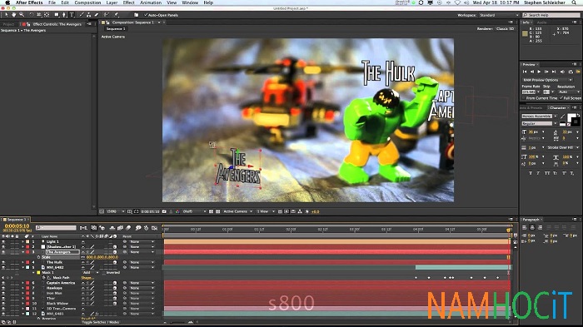Click yellow Mask 1 color swatch
This screenshot has width=583, height=327.
(38, 273)
